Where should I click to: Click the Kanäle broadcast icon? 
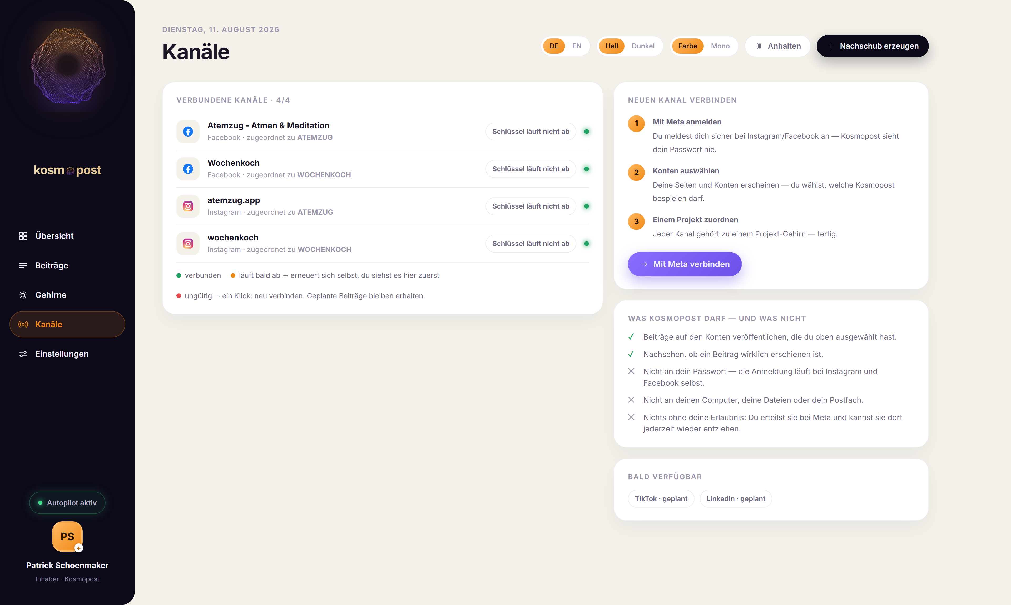point(23,325)
